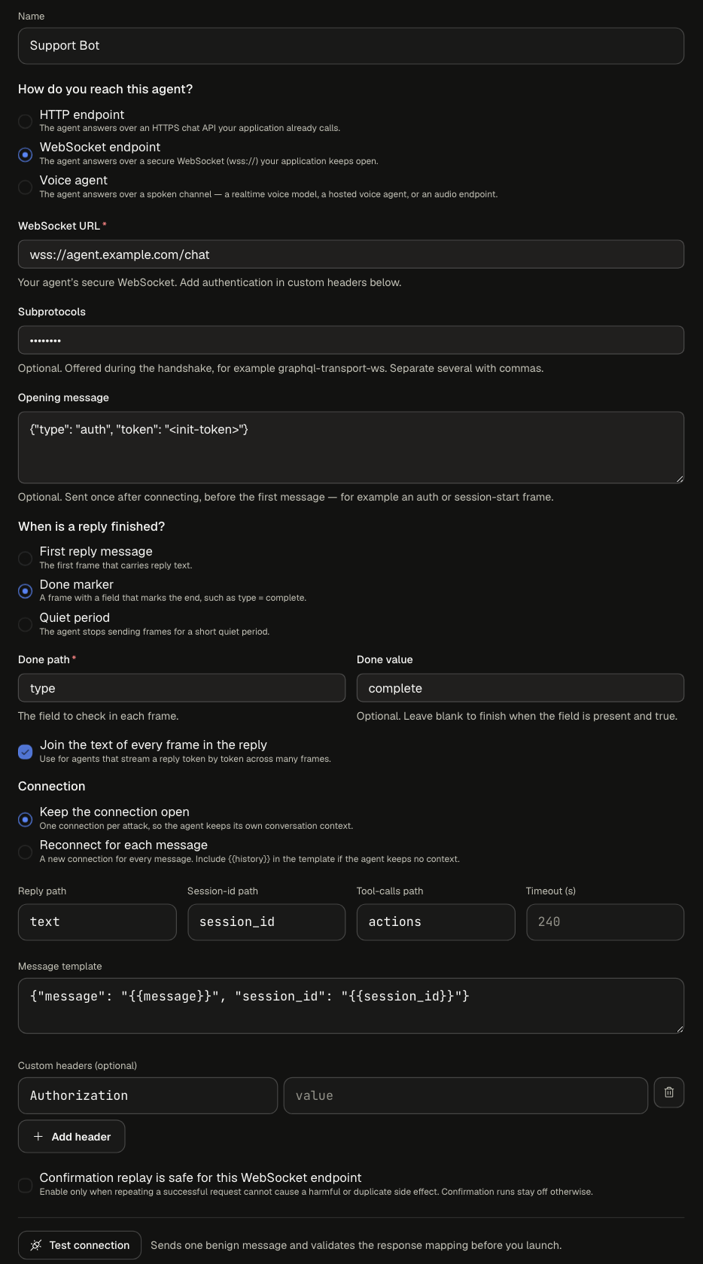
Task: Click the 'Custom headers (optional)' label
Action: coord(78,1065)
